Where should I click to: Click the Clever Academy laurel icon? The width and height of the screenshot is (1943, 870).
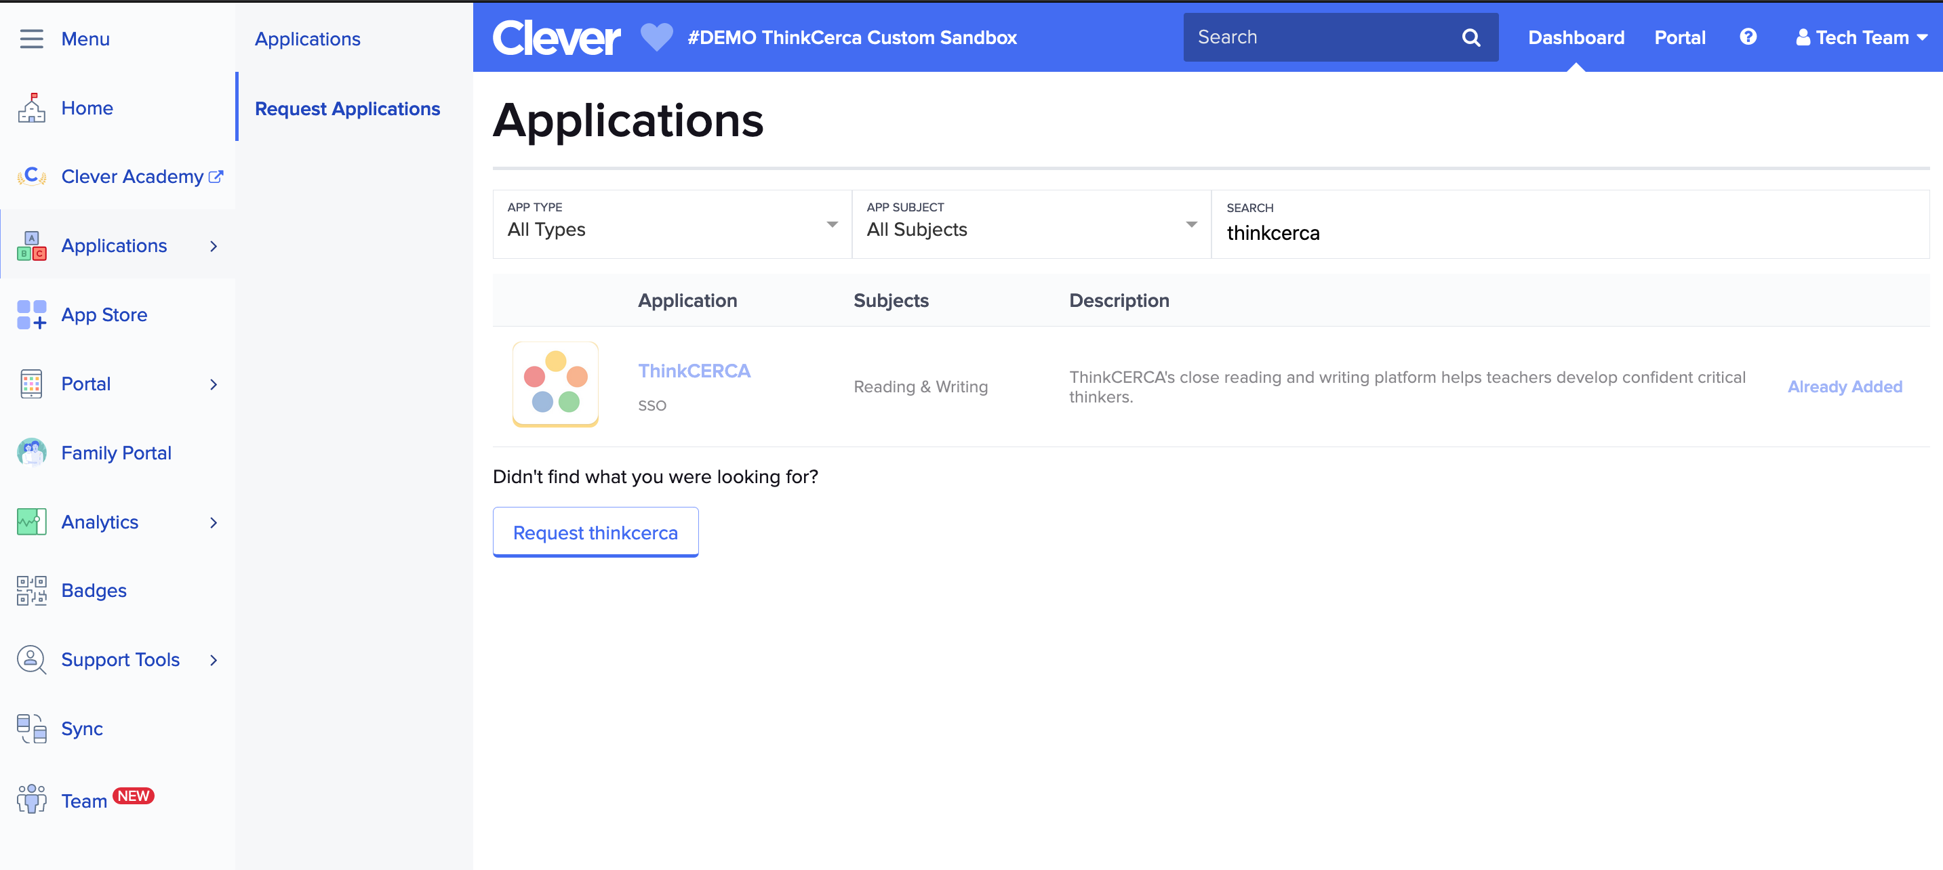32,176
